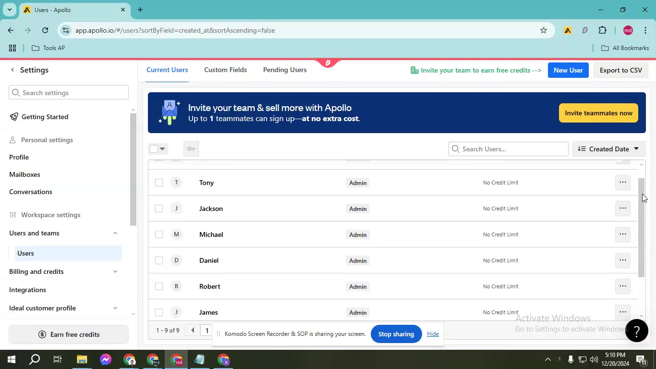Open the Custom Fields tab
Image resolution: width=656 pixels, height=369 pixels.
225,70
